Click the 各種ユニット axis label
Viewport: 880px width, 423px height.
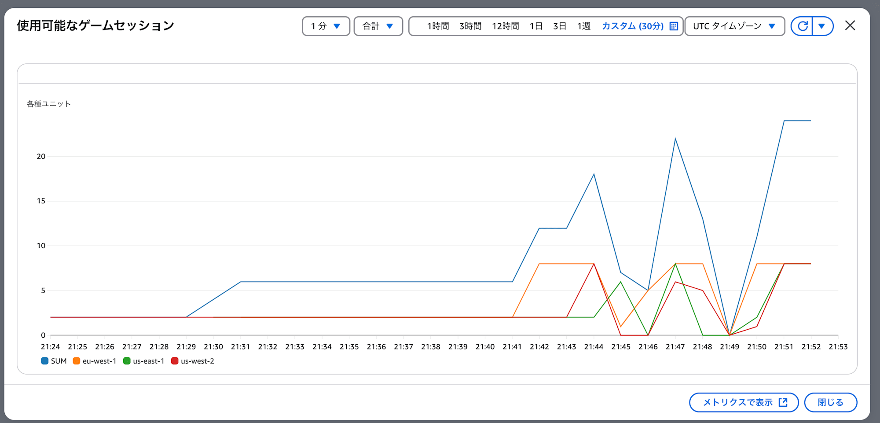click(x=49, y=104)
